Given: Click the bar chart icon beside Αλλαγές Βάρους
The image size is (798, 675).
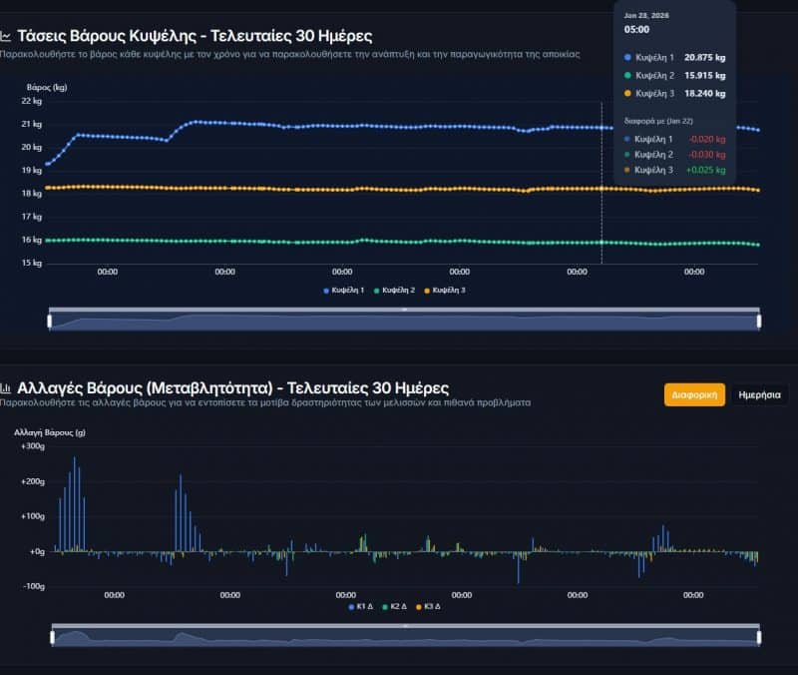Looking at the screenshot, I should 6,387.
